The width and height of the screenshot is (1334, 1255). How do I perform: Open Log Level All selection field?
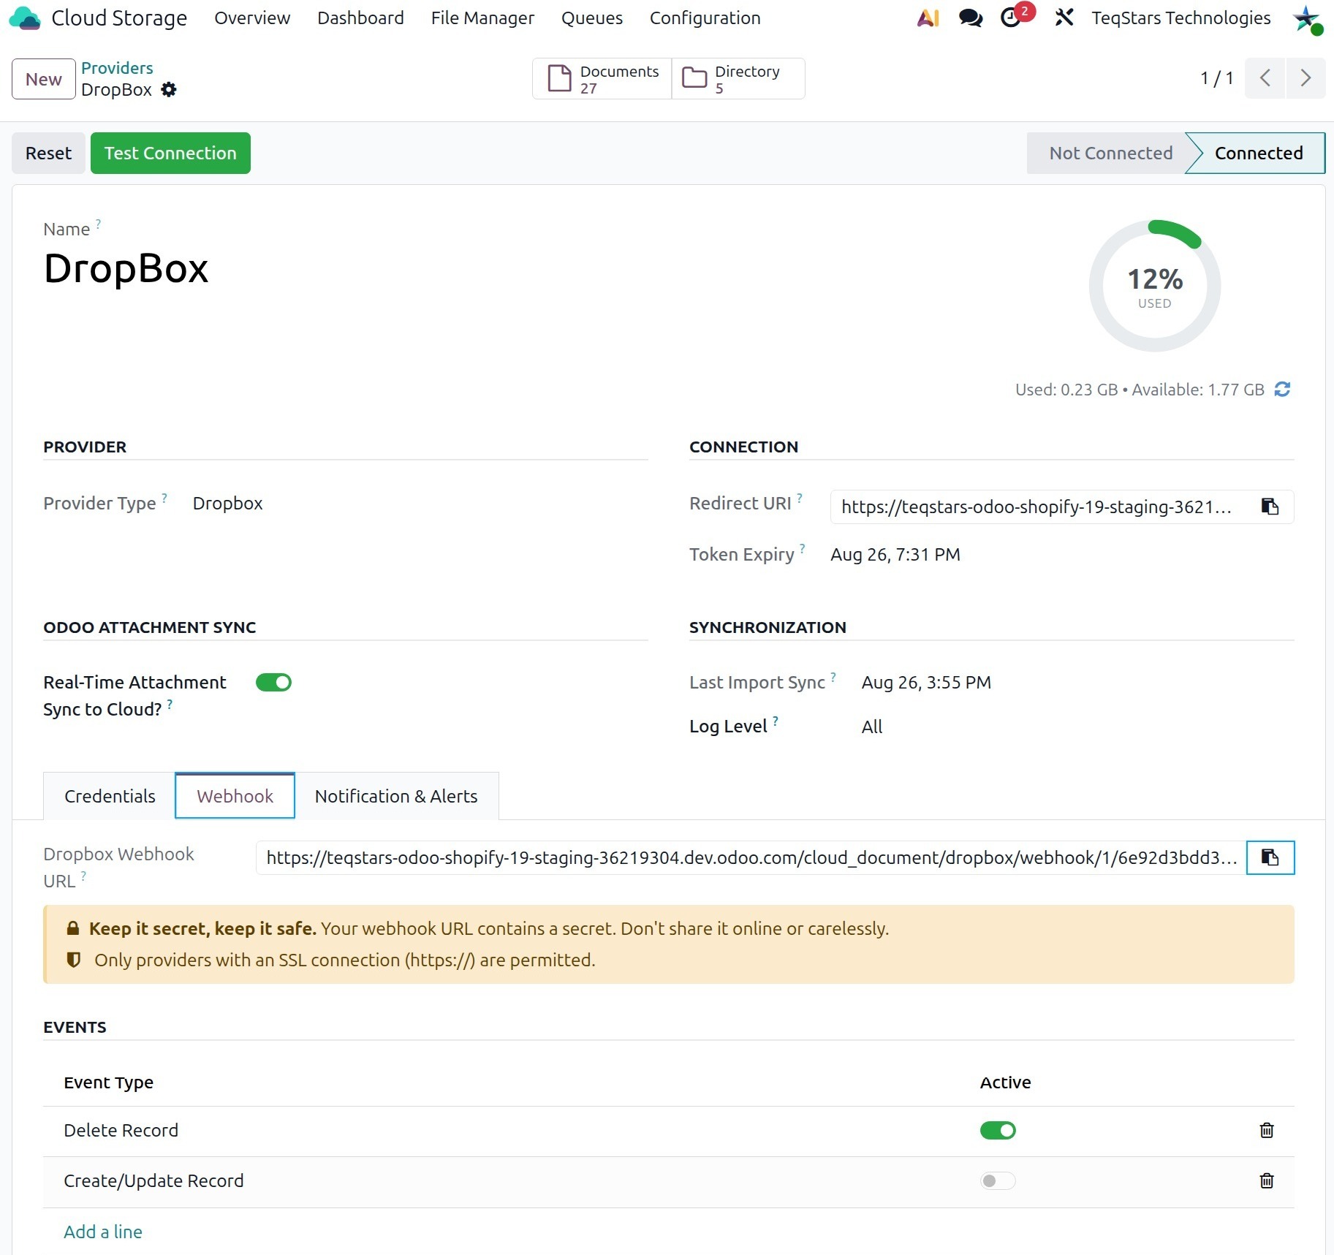[871, 727]
